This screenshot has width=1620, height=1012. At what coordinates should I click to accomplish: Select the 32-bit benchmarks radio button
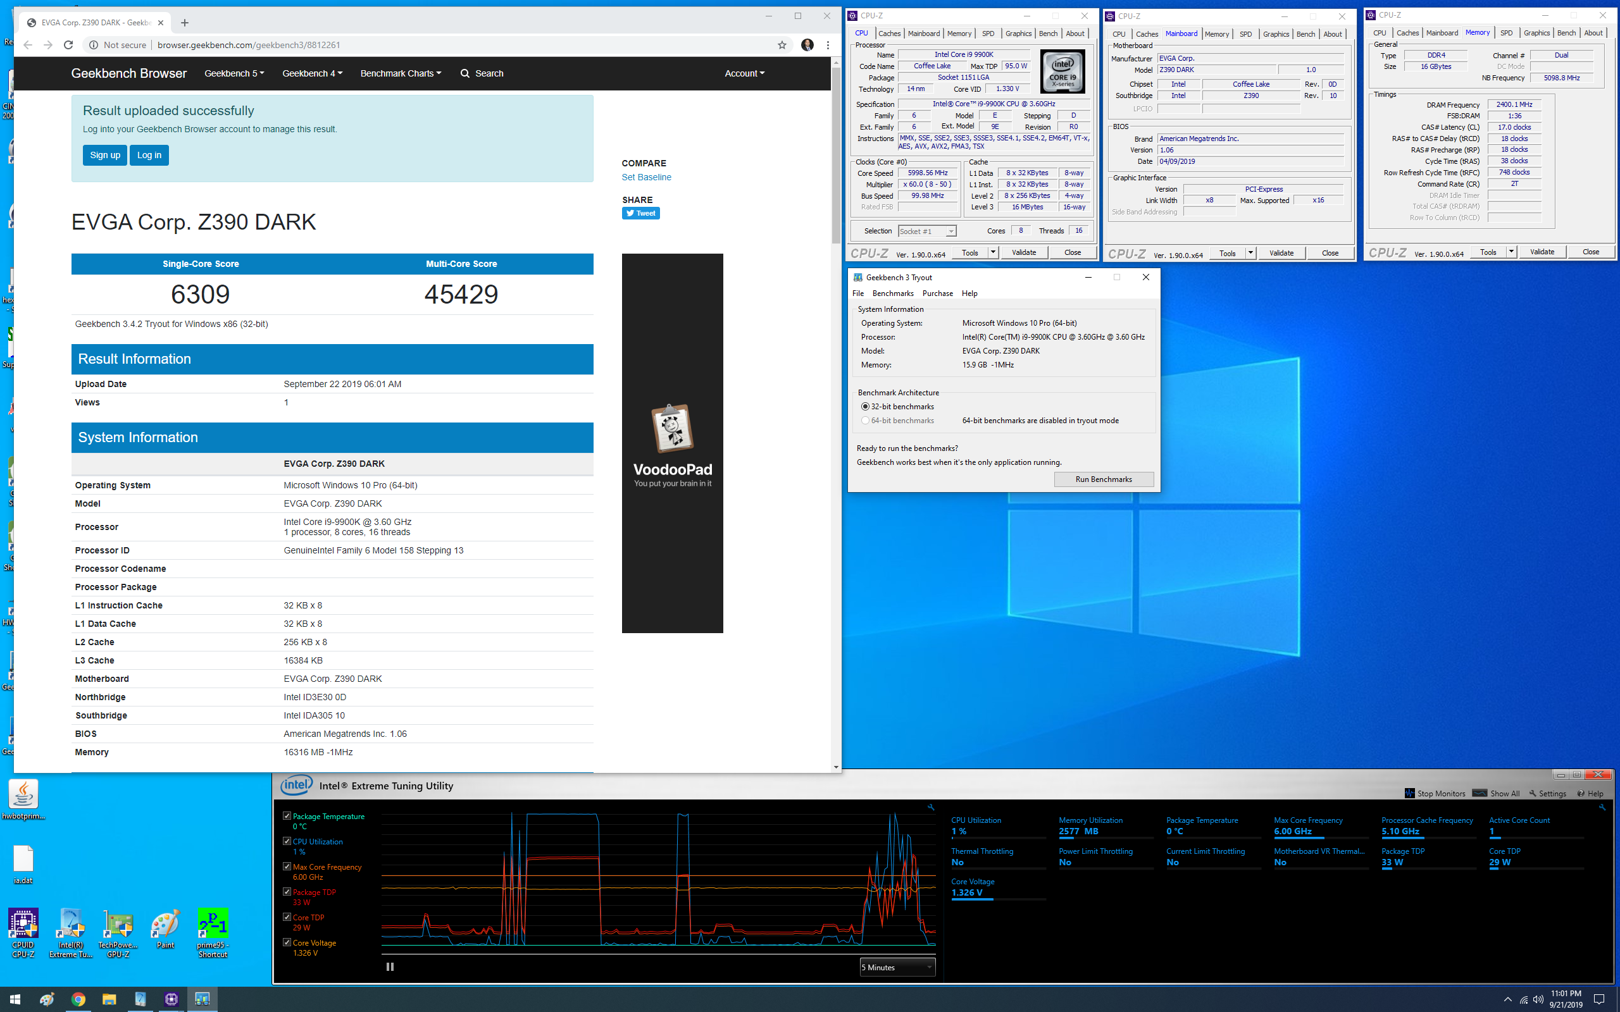(865, 406)
